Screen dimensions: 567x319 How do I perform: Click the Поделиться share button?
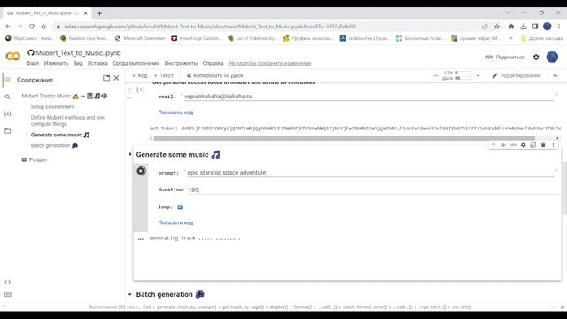click(505, 57)
